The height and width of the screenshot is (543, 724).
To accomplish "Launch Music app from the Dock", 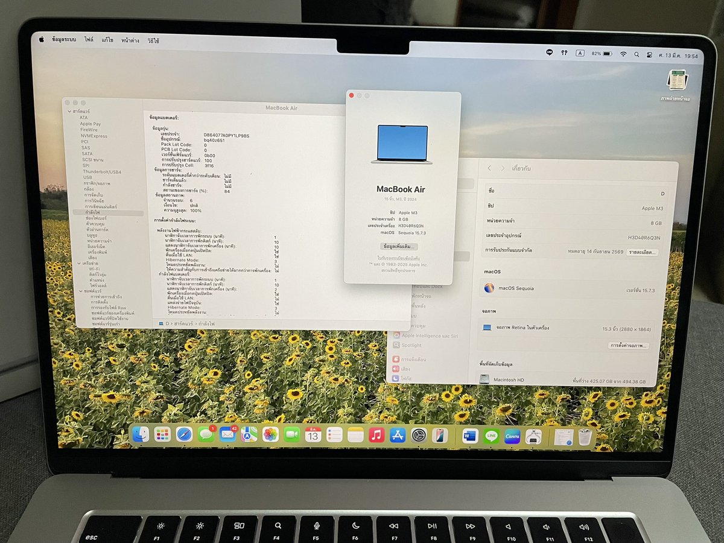I will 376,435.
